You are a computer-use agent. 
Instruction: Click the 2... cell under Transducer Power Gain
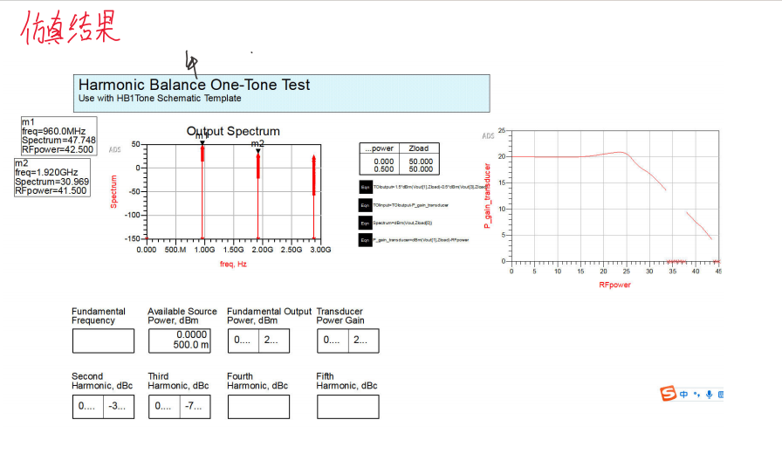click(364, 340)
